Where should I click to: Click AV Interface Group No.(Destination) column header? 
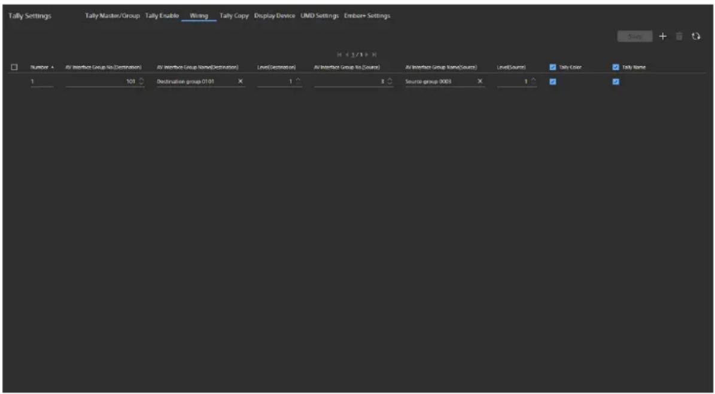click(104, 68)
